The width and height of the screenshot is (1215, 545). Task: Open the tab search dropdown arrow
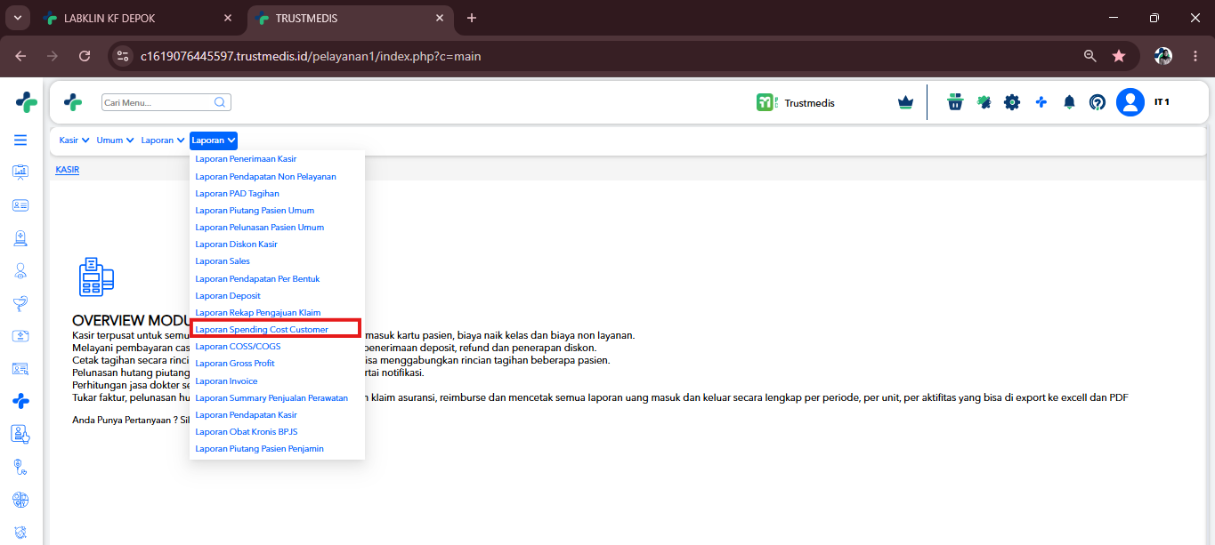[18, 18]
